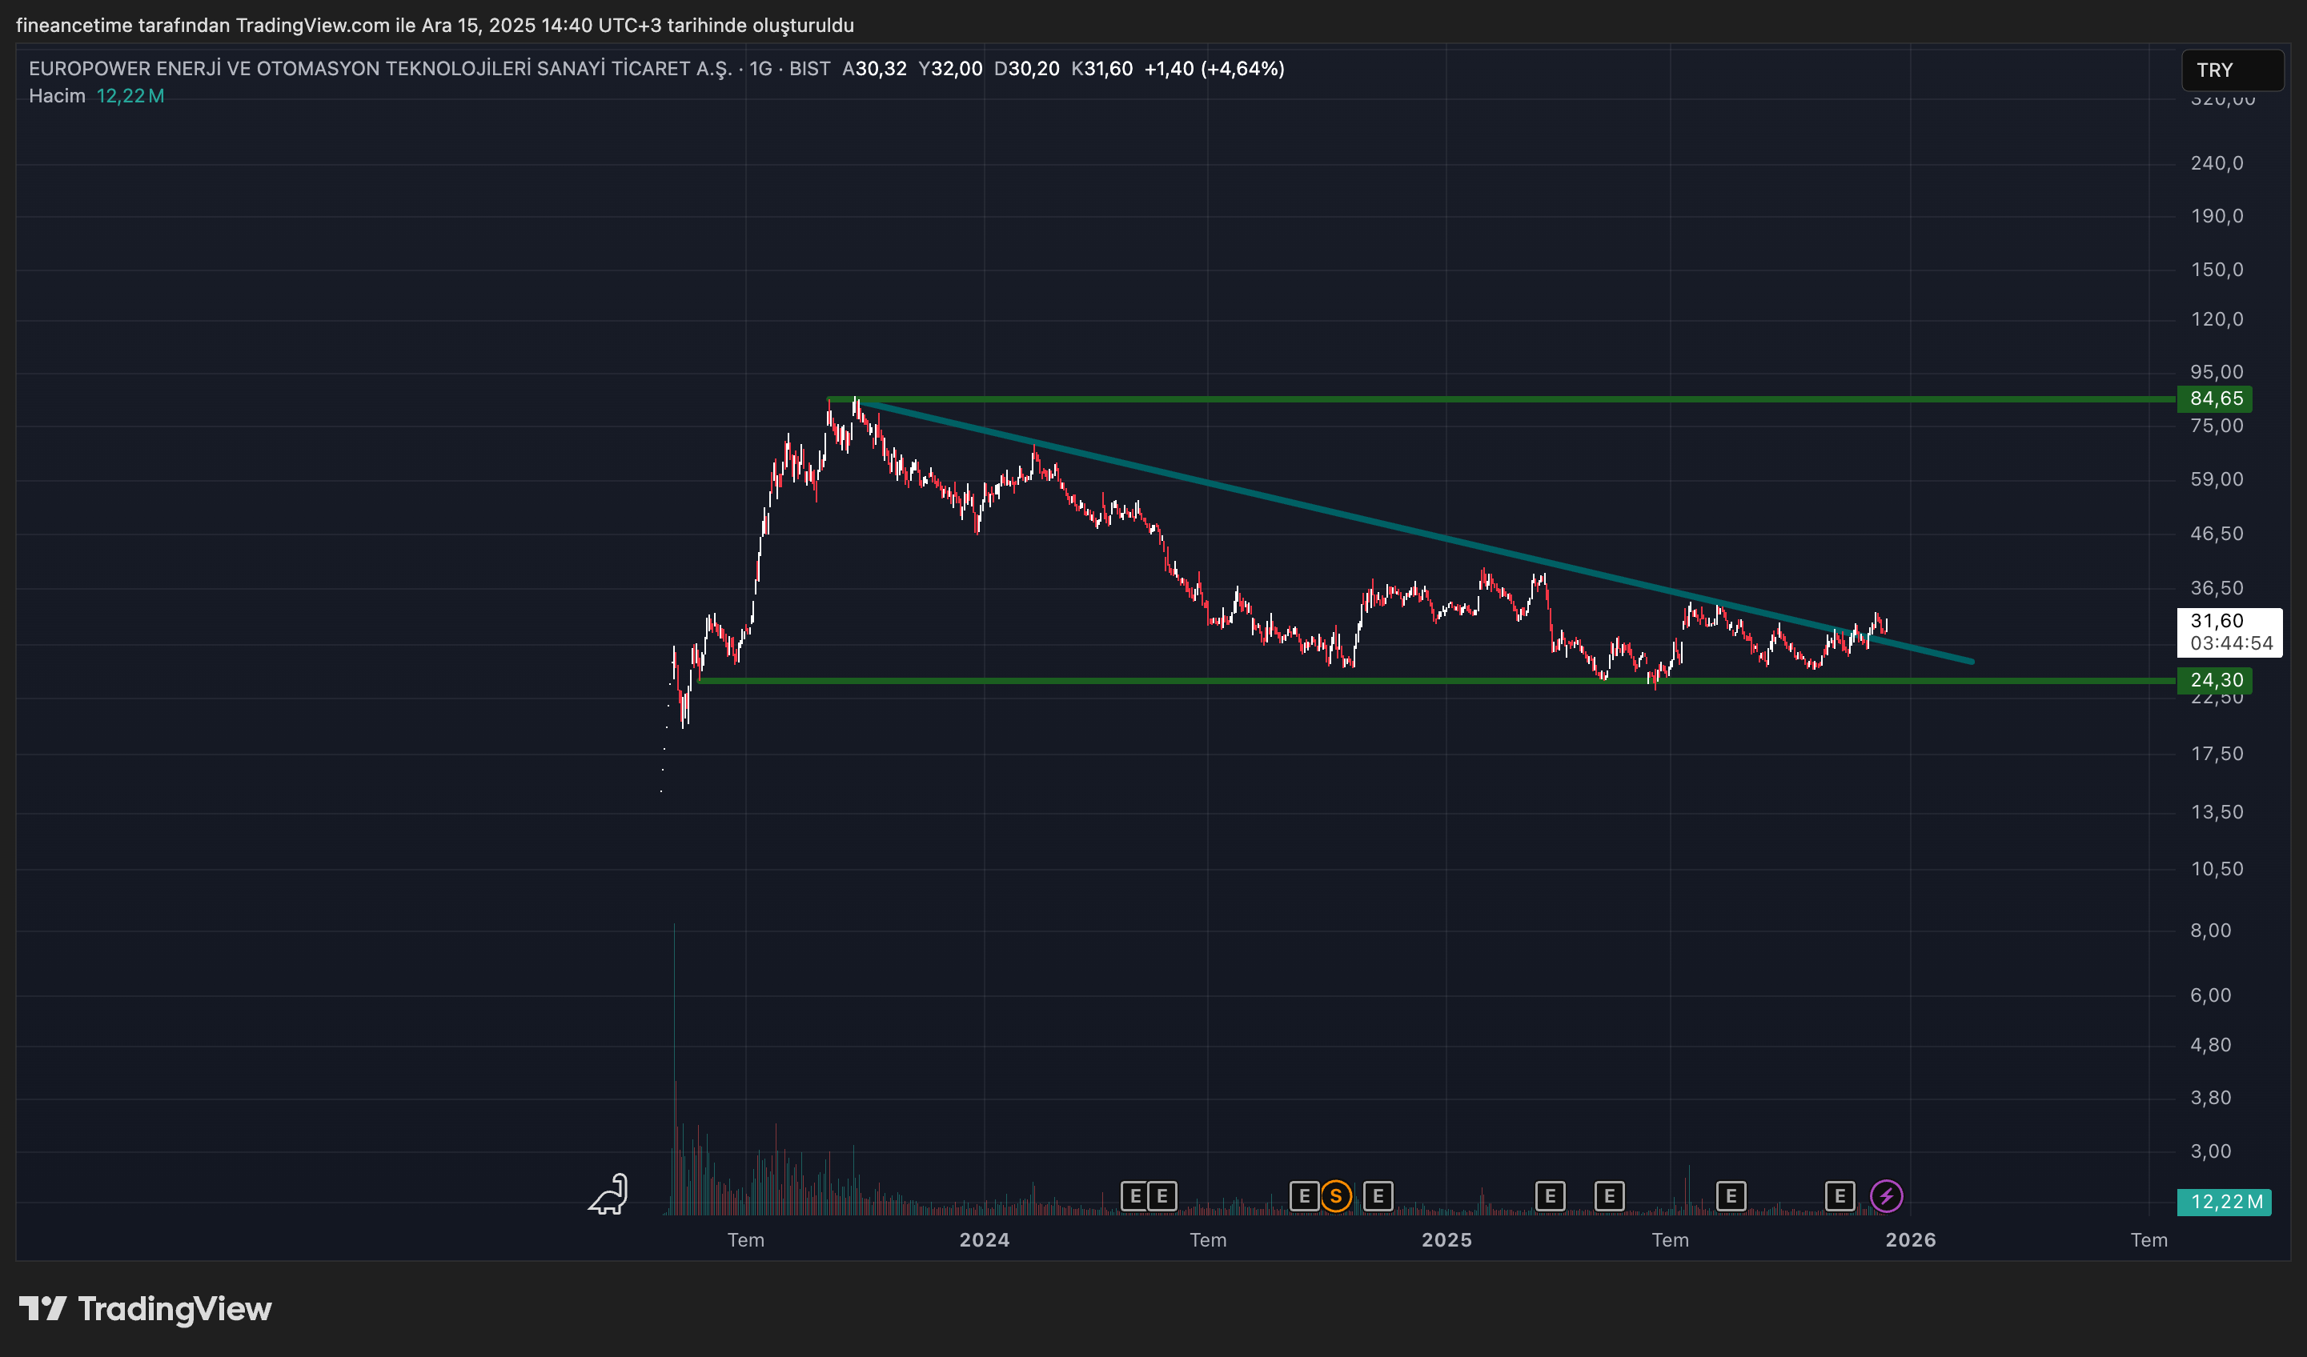Click the E earnings marker left of the split marker
Viewport: 2307px width, 1357px height.
(x=1306, y=1195)
